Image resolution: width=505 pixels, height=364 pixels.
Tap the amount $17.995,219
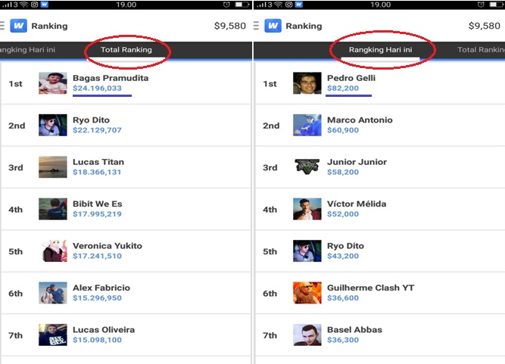coord(97,214)
